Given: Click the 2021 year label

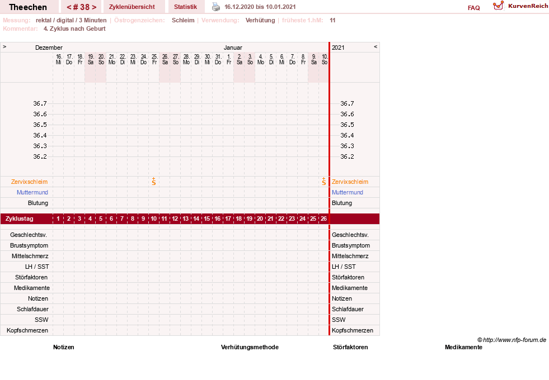Looking at the screenshot, I should (x=338, y=47).
